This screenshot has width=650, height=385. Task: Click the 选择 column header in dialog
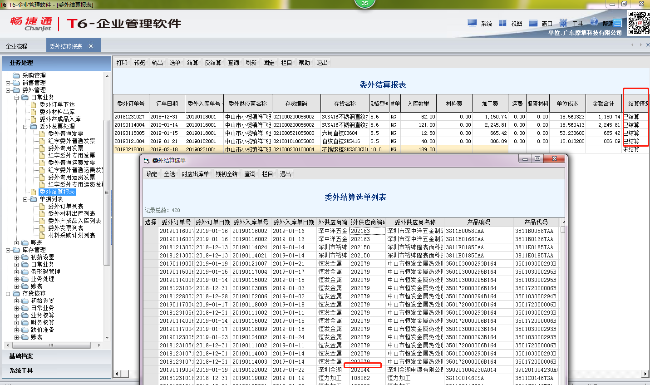[151, 222]
